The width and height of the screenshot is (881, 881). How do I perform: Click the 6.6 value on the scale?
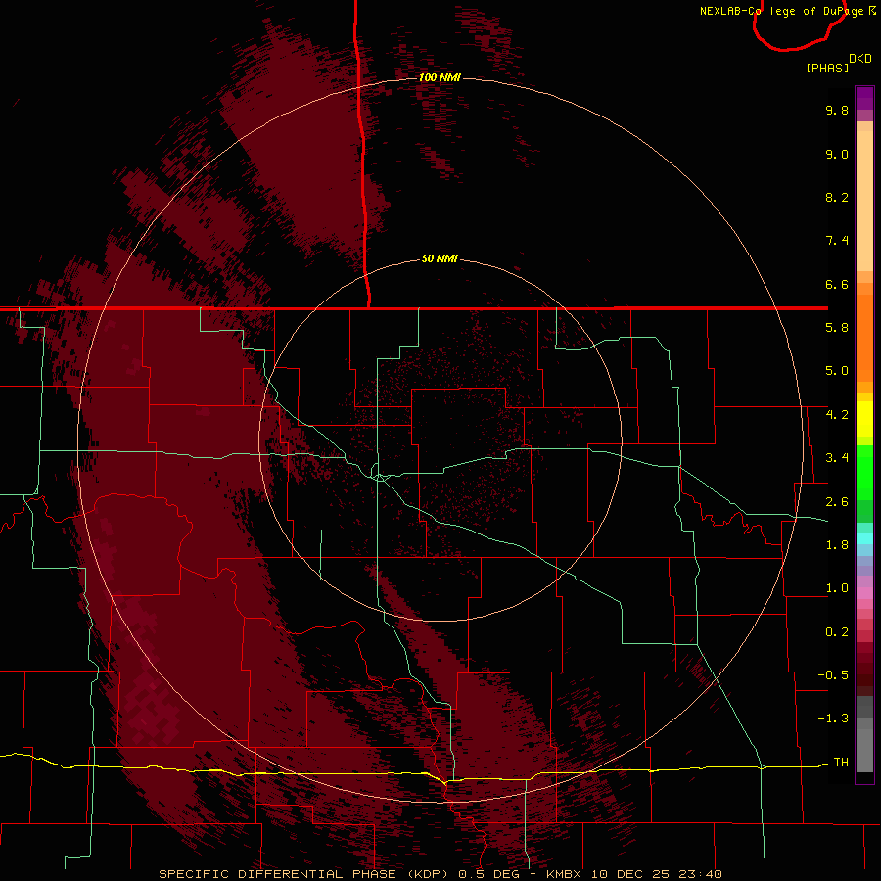coord(837,284)
